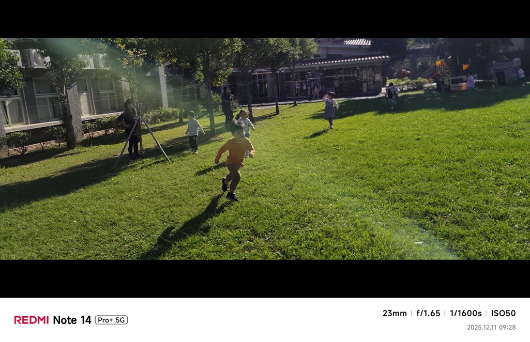Click the black letterbox bar above photo

click(265, 19)
